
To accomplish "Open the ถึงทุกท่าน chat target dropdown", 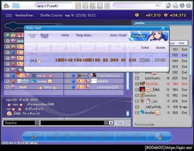I will pyautogui.click(x=37, y=123).
